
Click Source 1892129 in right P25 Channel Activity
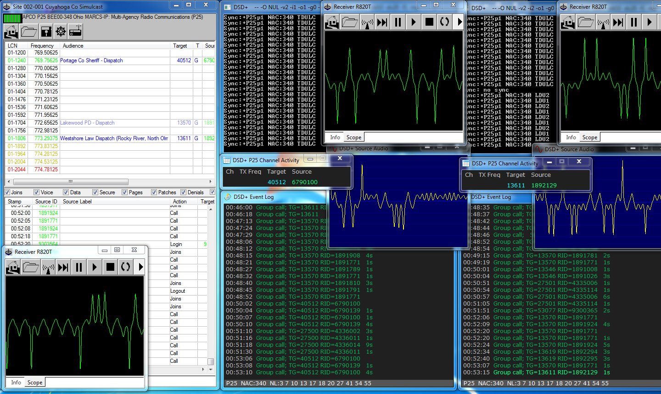pyautogui.click(x=544, y=186)
